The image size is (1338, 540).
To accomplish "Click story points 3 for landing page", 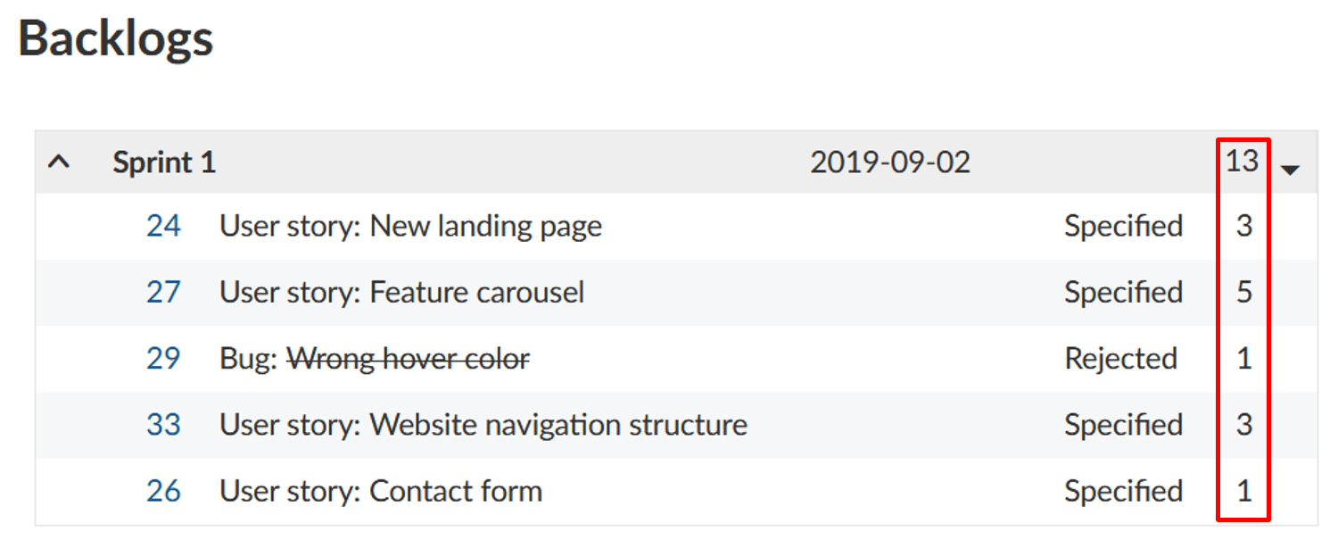I will pos(1243,226).
